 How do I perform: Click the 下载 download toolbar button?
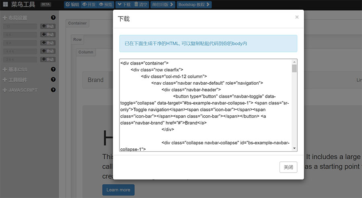(x=124, y=5)
